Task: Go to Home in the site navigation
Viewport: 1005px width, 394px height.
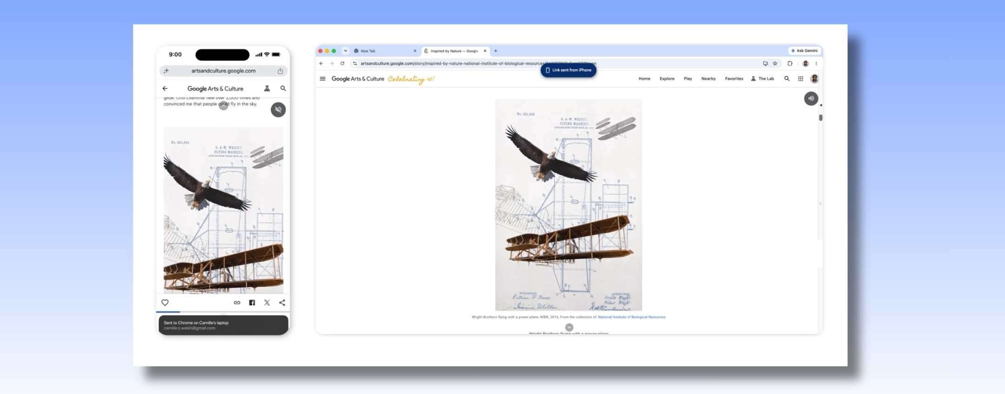Action: click(x=644, y=79)
